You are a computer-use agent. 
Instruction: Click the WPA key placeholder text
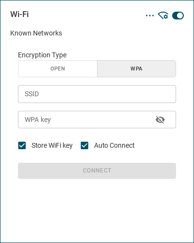tap(38, 120)
